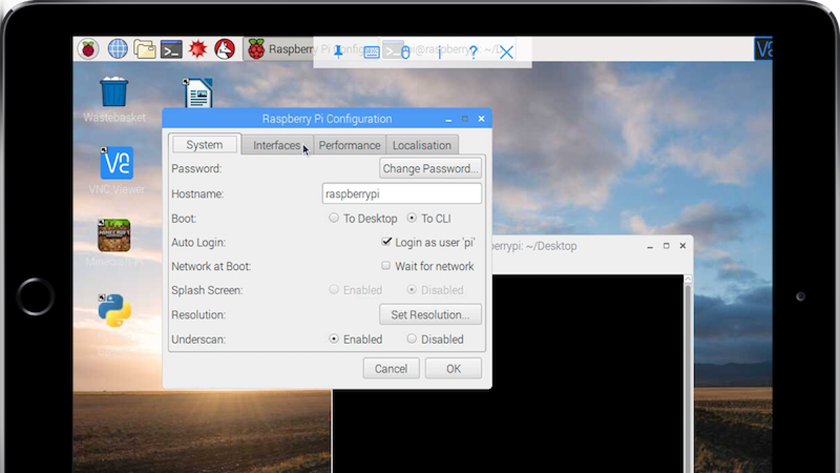Open the Localisation tab
Screen dimensions: 840x473
click(422, 145)
